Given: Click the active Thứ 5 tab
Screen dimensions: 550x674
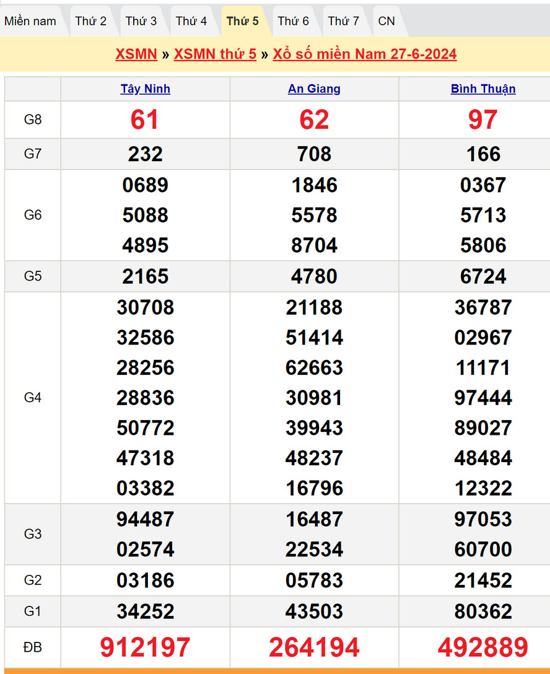Looking at the screenshot, I should tap(242, 21).
